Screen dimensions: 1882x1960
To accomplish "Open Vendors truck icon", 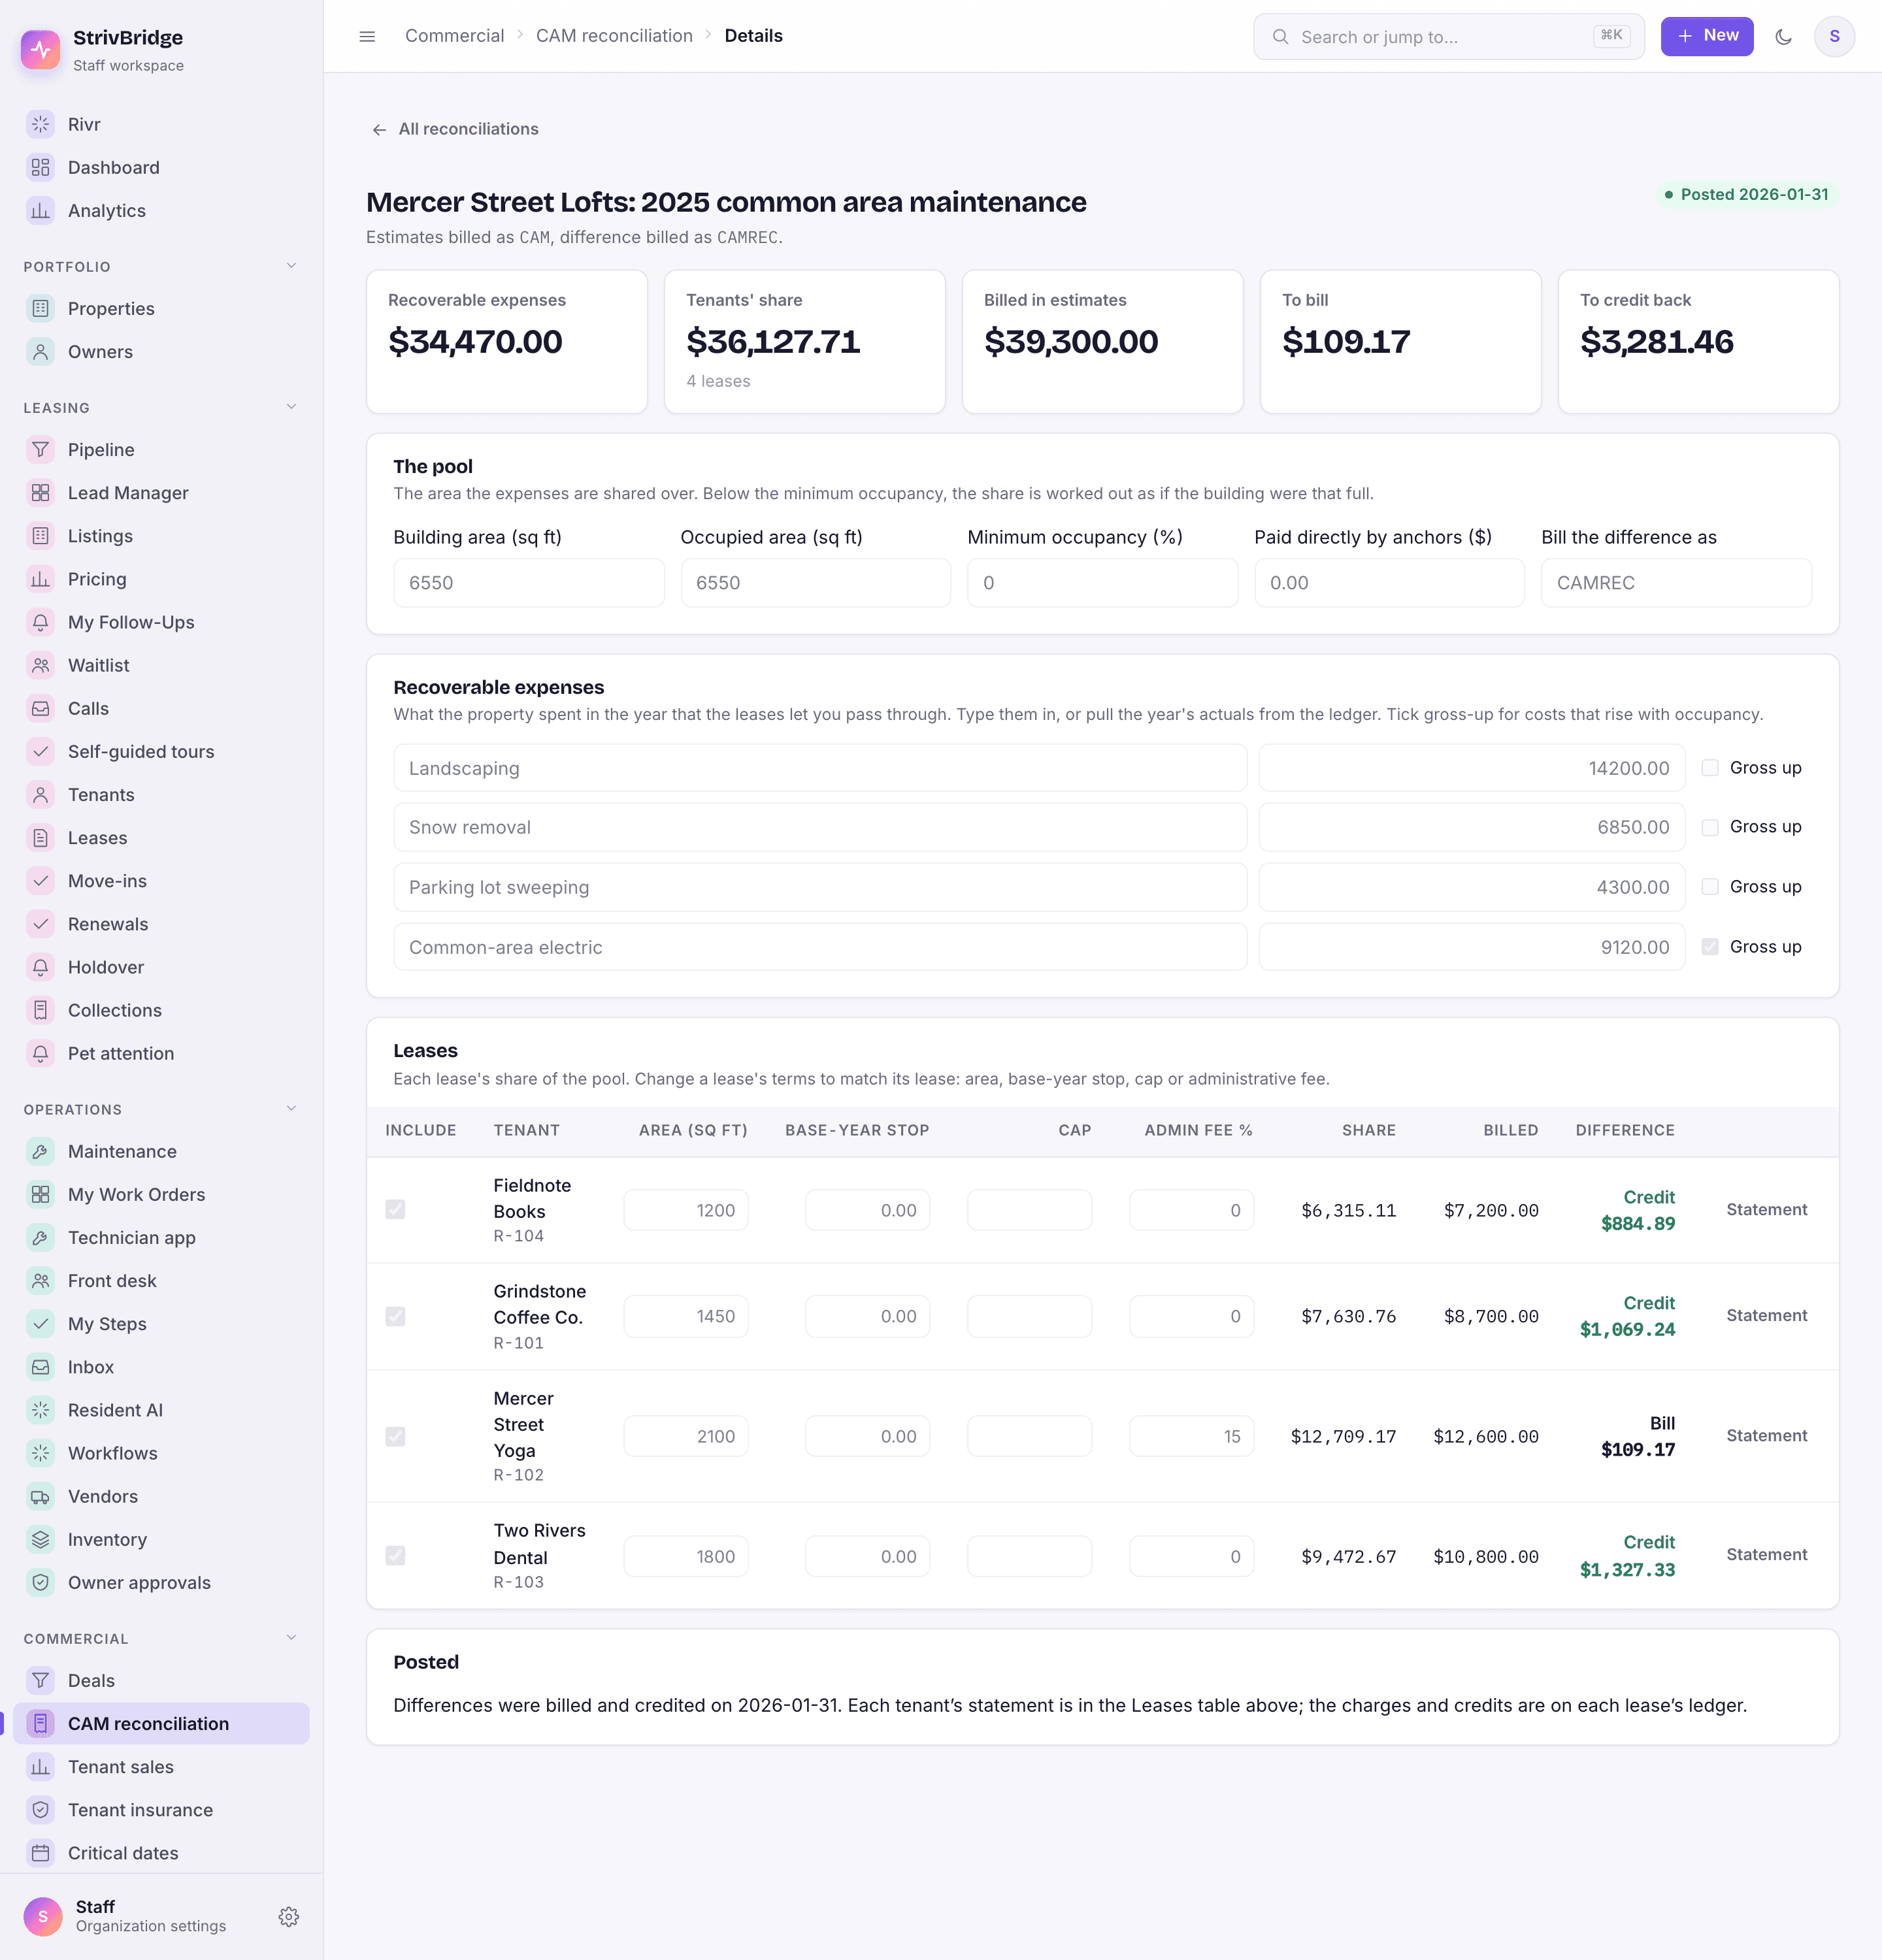I will click(40, 1496).
